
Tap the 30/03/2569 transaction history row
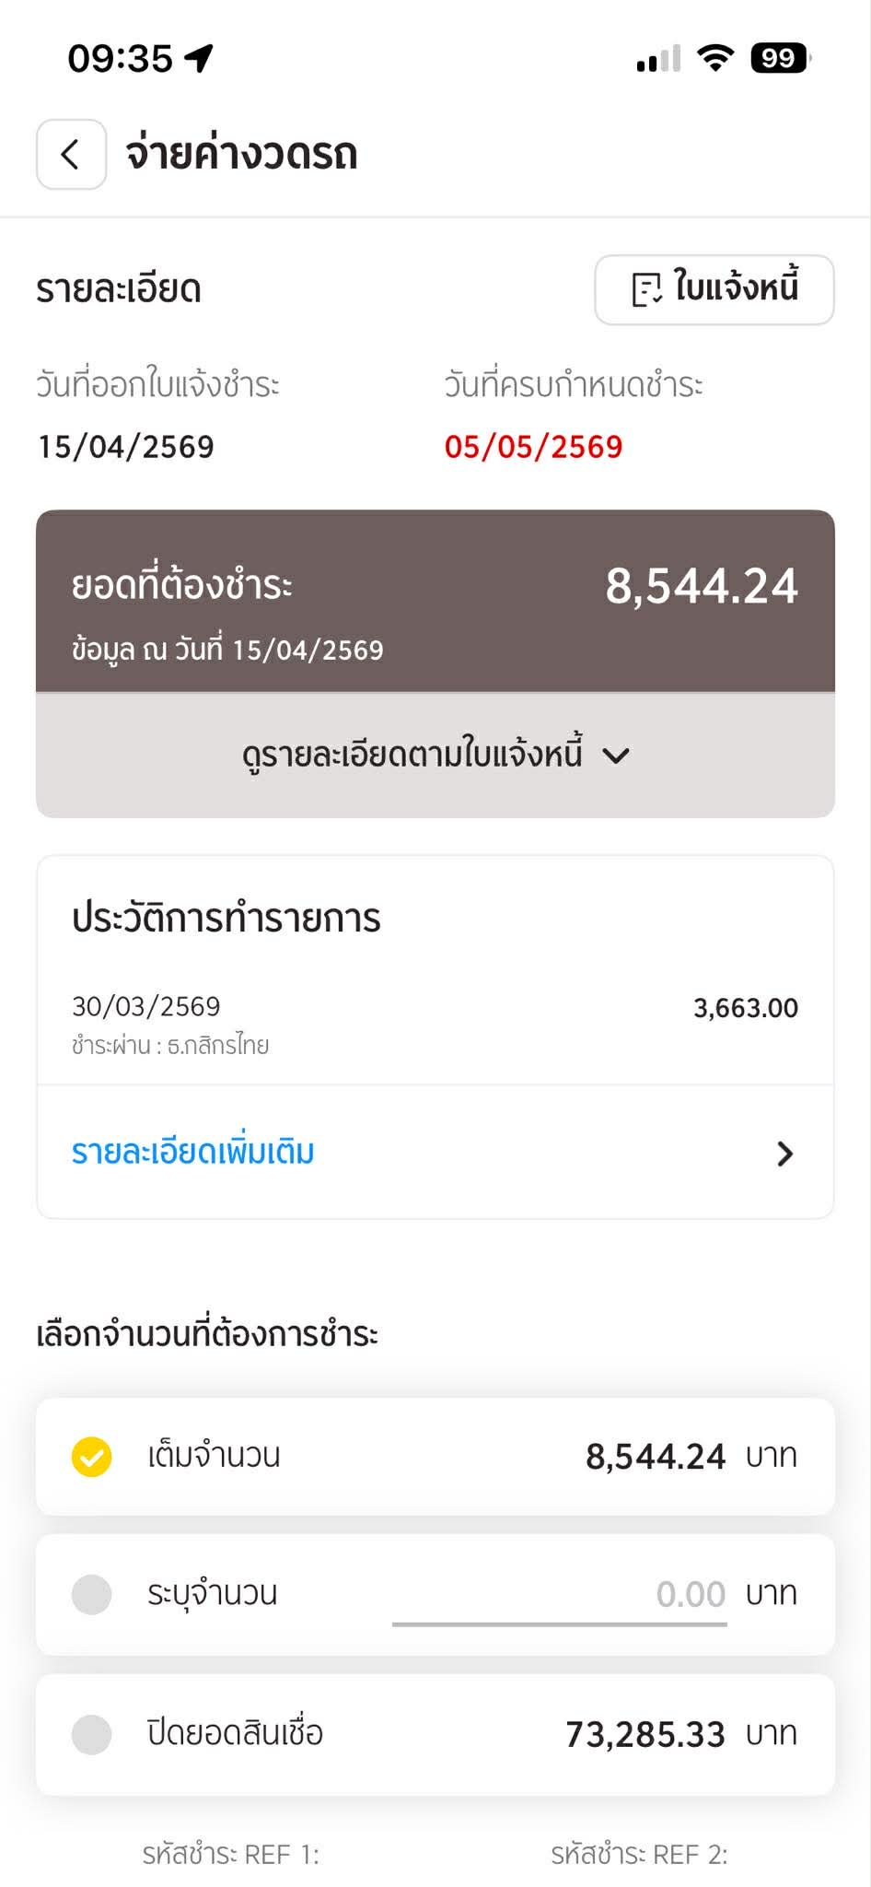[x=435, y=1024]
